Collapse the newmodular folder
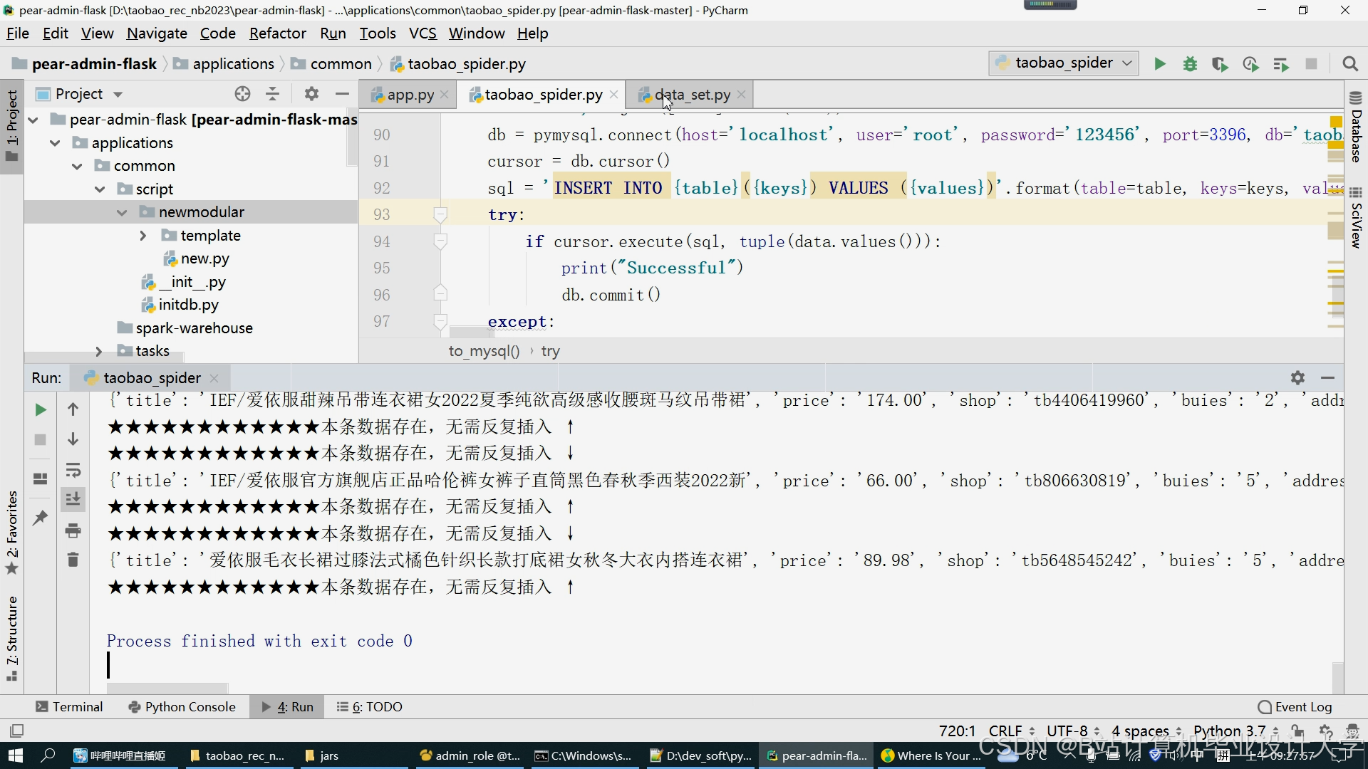 pyautogui.click(x=122, y=212)
